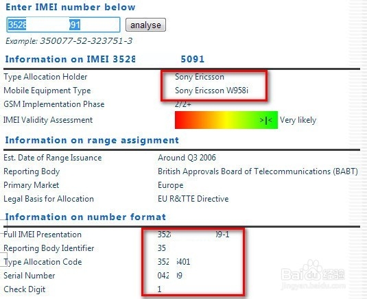Click the 'Full IMEI Presentation' label

[43, 235]
